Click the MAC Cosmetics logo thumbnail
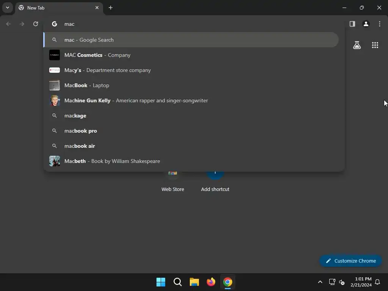Viewport: 388px width, 291px height. [55, 55]
